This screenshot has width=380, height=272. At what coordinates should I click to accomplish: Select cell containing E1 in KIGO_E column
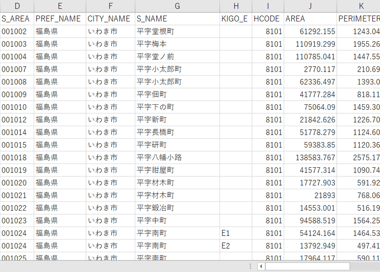point(236,233)
